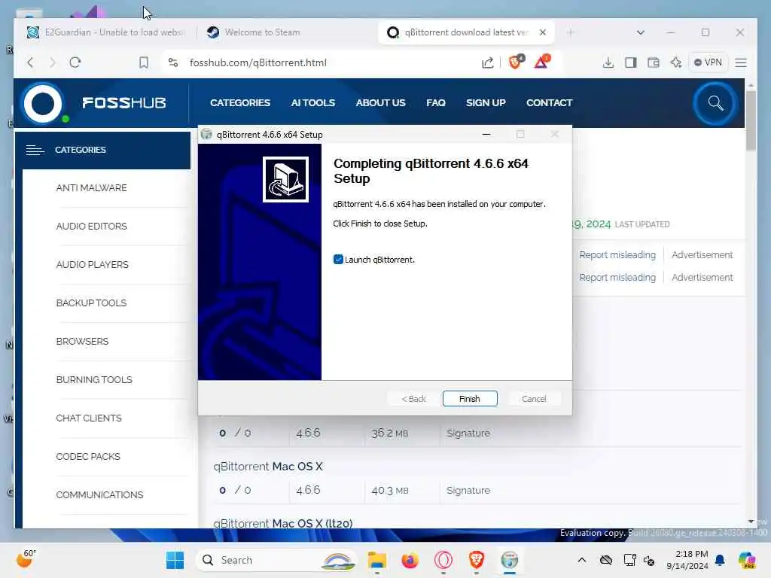Click Signature link in 36.2 MB row

point(468,433)
